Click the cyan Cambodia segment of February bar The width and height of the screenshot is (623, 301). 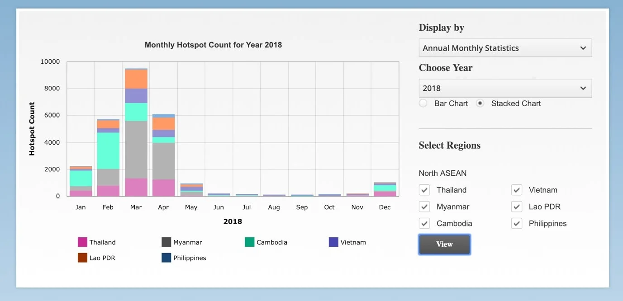point(108,150)
